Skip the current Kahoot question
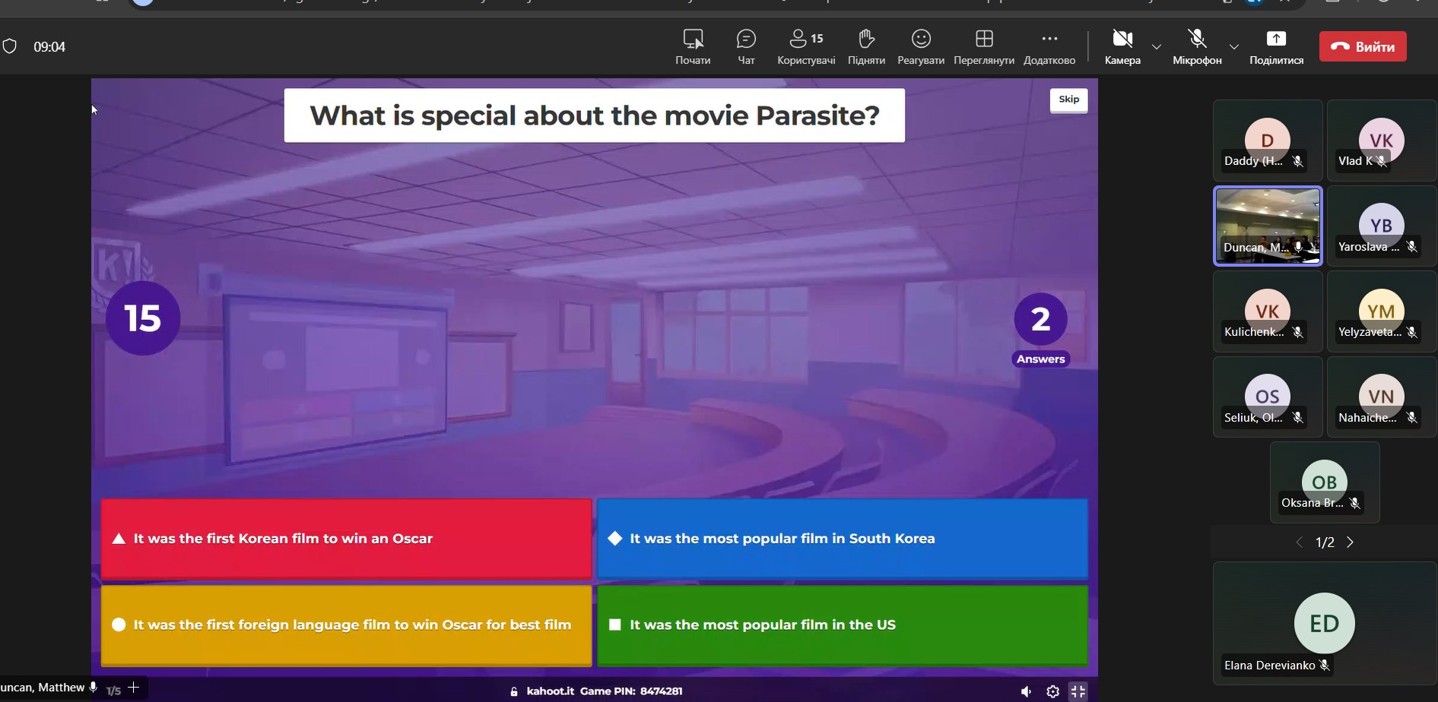This screenshot has width=1438, height=702. [x=1068, y=100]
